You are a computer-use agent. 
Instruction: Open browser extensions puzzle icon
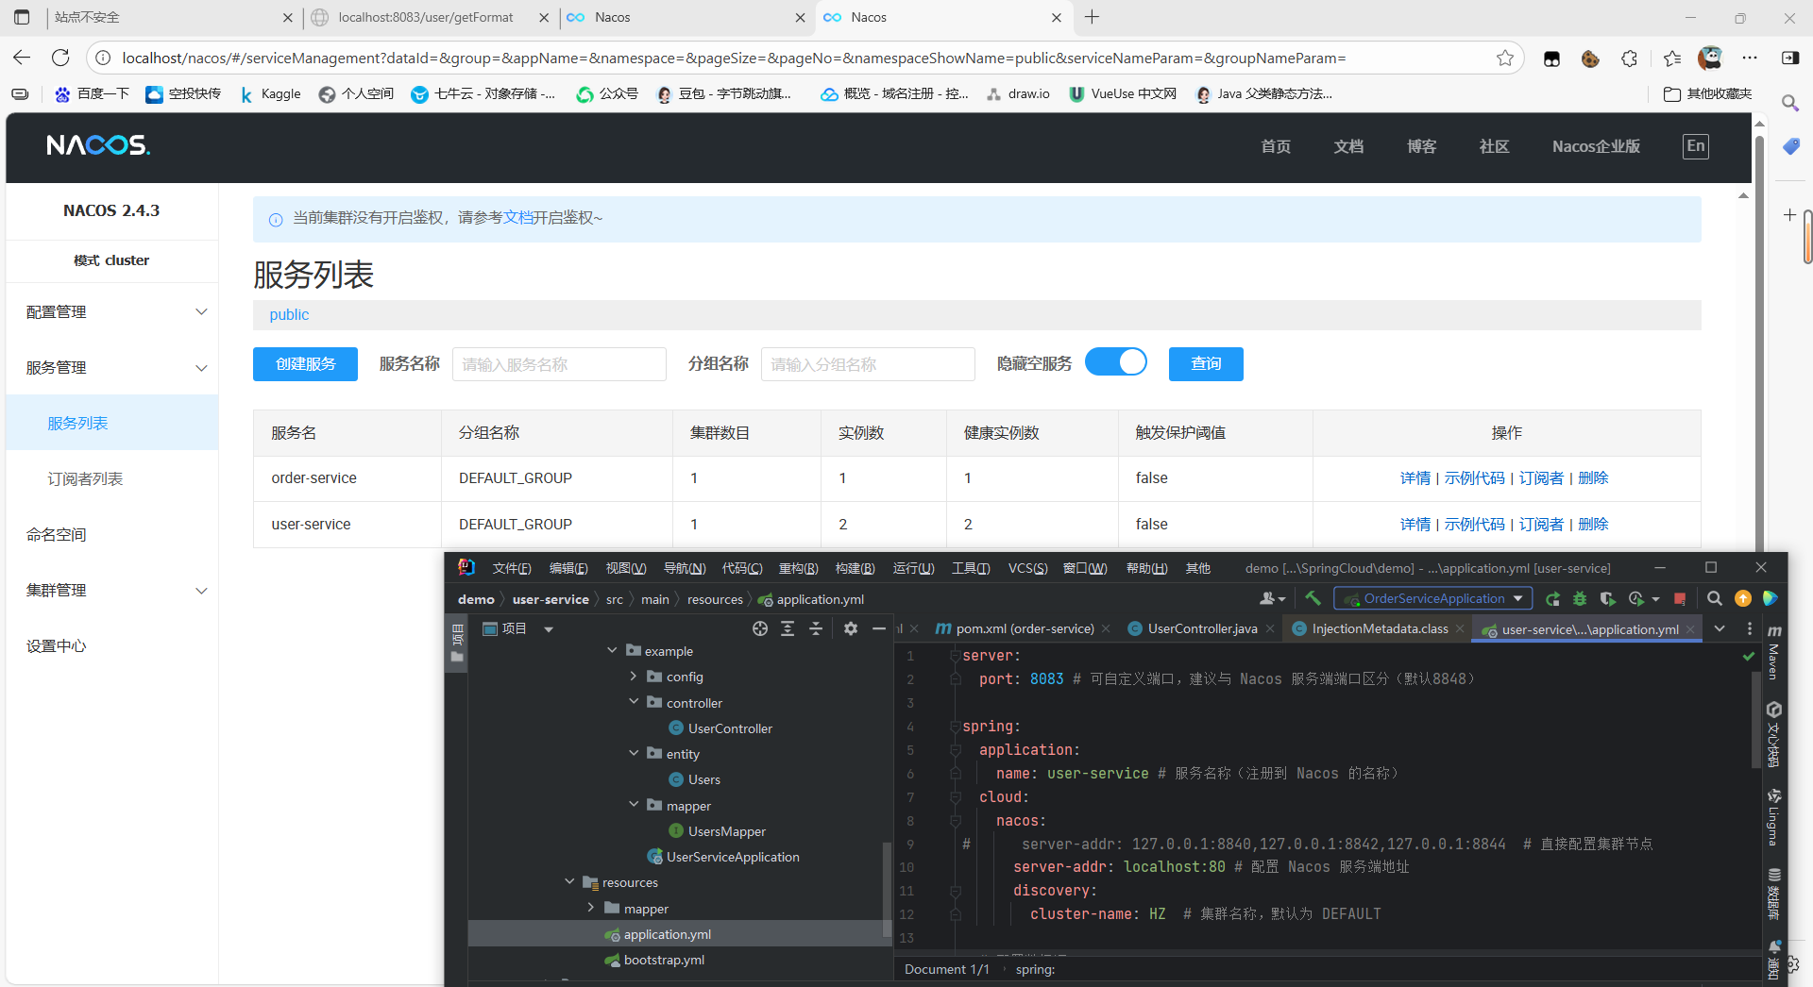coord(1630,59)
